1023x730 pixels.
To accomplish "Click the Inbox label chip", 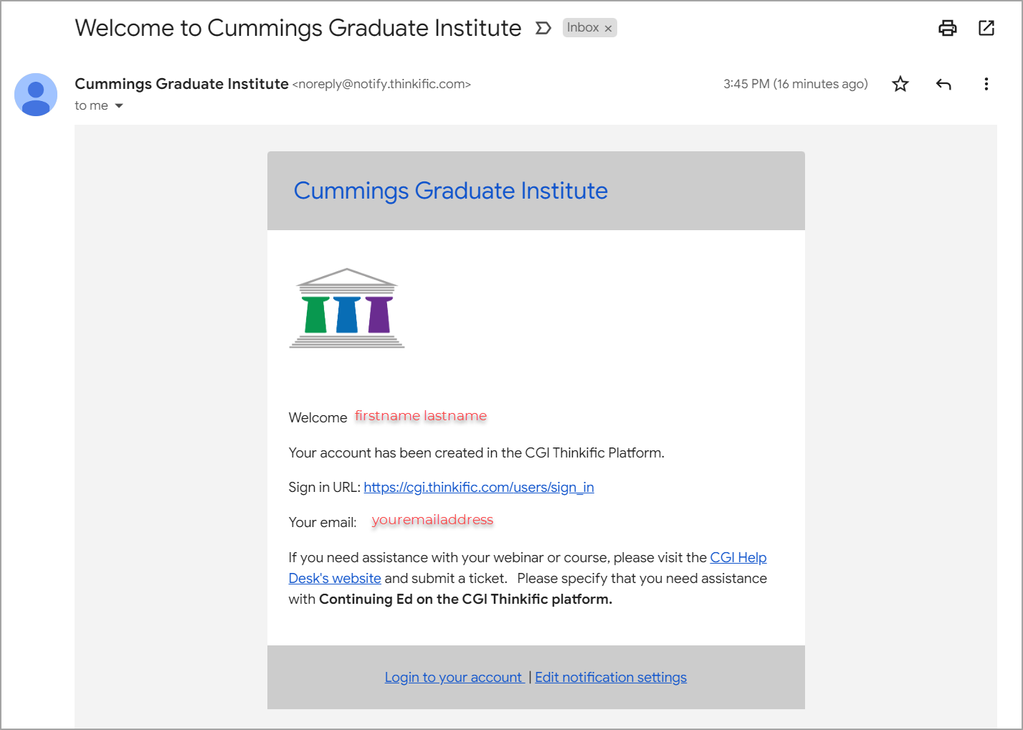I will (x=583, y=27).
